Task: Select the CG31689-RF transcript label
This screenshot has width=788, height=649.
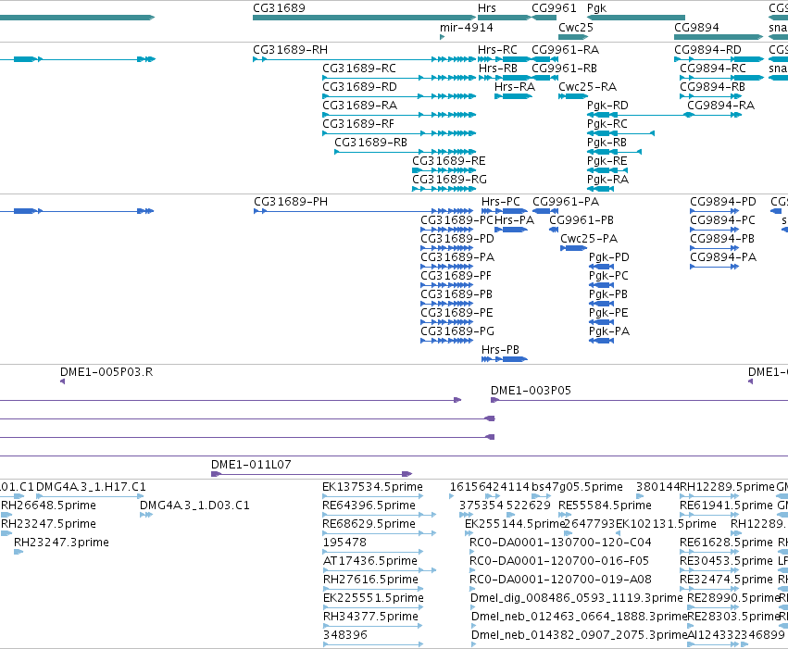Action: coord(357,124)
